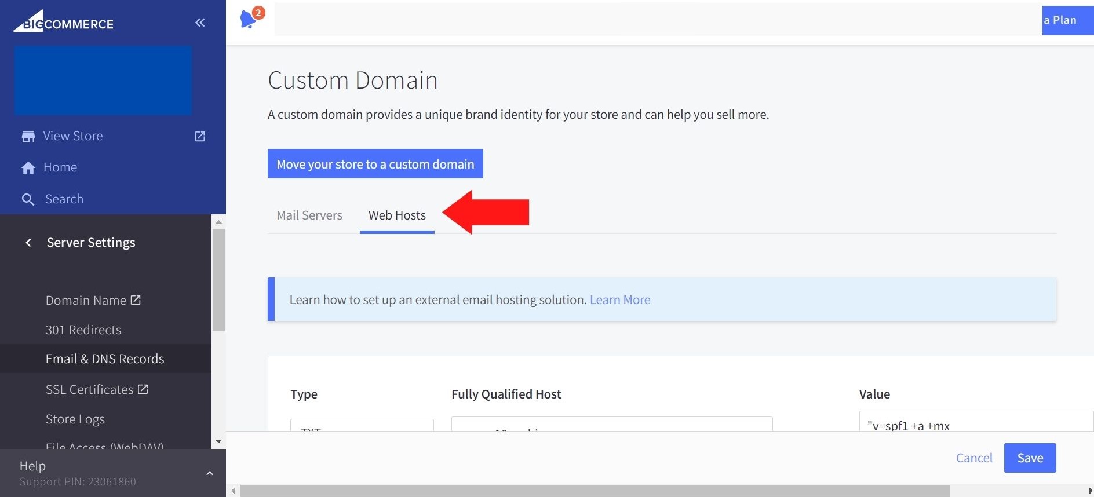Image resolution: width=1094 pixels, height=497 pixels.
Task: Click the Home house icon
Action: click(28, 167)
